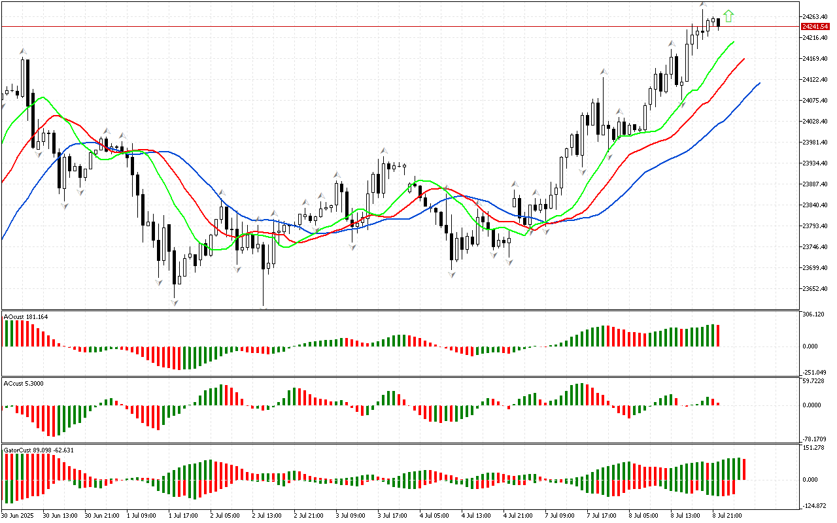Select the last black candle on the chart
The width and height of the screenshot is (837, 523).
click(x=719, y=23)
